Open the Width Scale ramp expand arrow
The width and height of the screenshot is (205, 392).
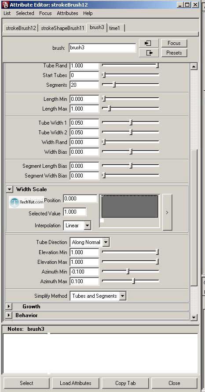click(x=167, y=212)
